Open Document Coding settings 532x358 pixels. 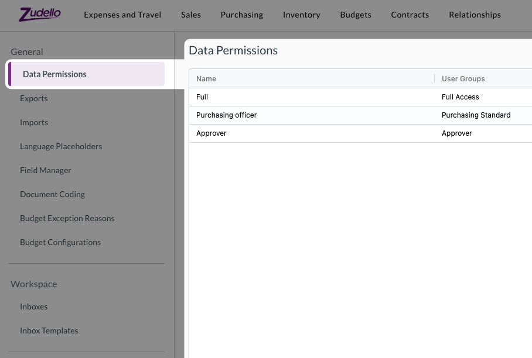coord(52,194)
